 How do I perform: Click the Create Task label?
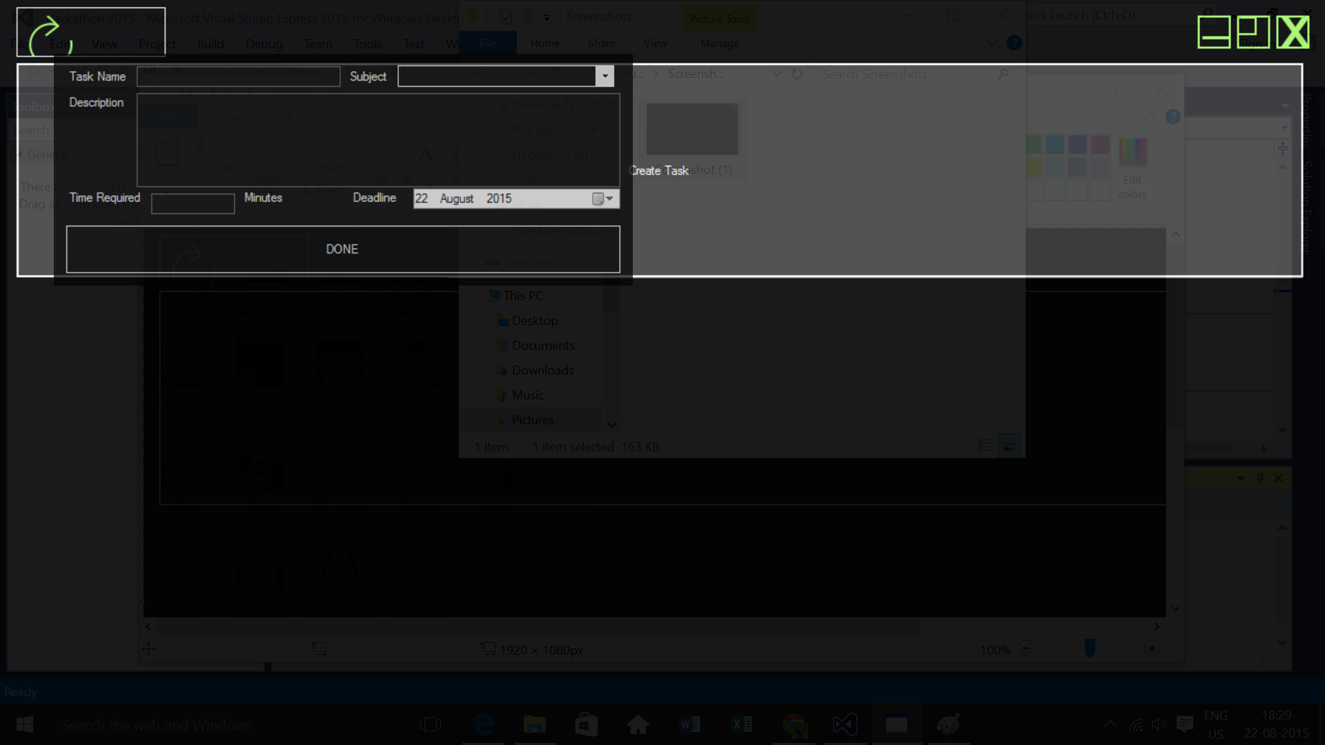[658, 170]
